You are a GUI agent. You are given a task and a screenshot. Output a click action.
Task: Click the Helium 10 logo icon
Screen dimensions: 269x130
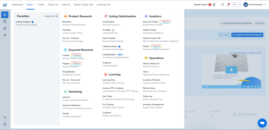click(5, 5)
